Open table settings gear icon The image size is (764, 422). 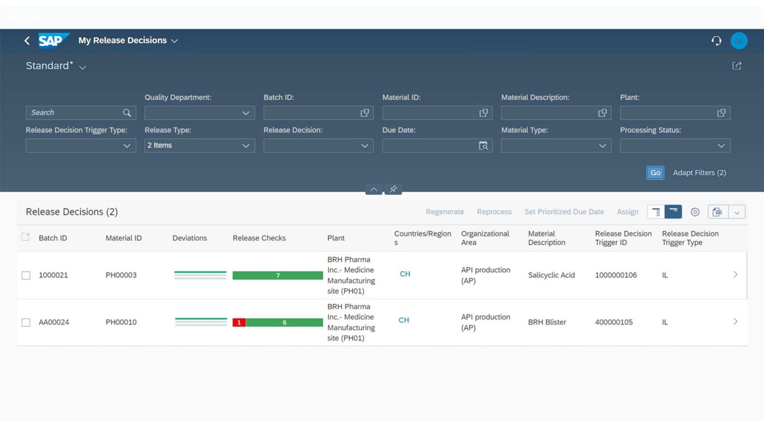pyautogui.click(x=695, y=212)
